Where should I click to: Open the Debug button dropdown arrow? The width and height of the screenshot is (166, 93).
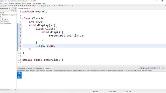(x=13, y=6)
